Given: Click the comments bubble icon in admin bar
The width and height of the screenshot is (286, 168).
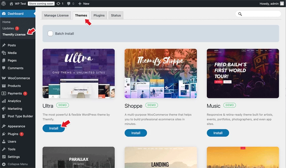Looking at the screenshot, I should tap(69, 4).
